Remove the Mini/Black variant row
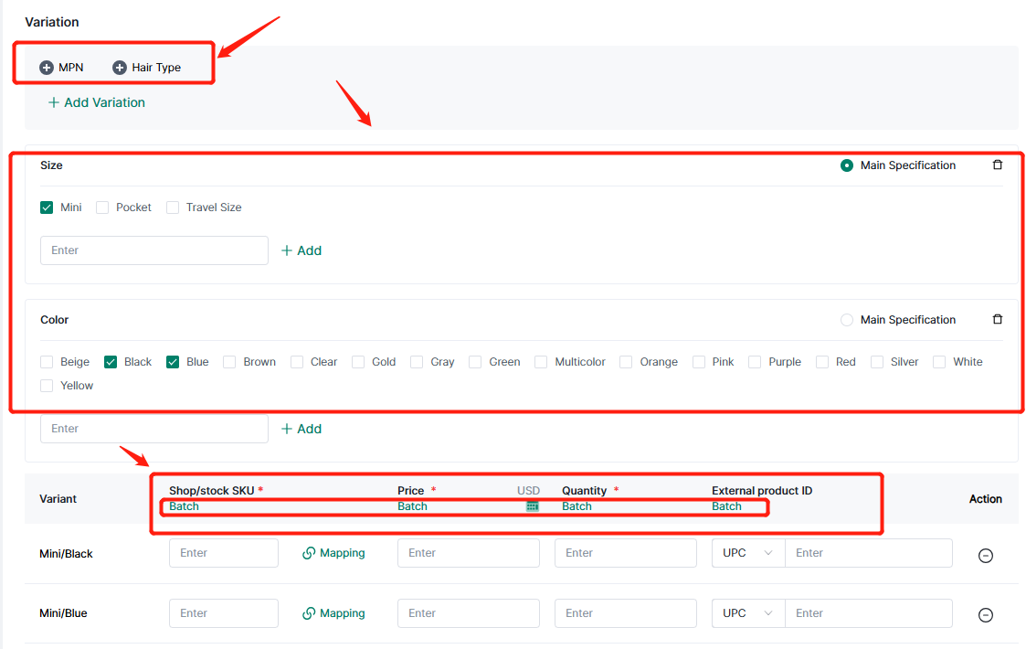 pyautogui.click(x=985, y=555)
